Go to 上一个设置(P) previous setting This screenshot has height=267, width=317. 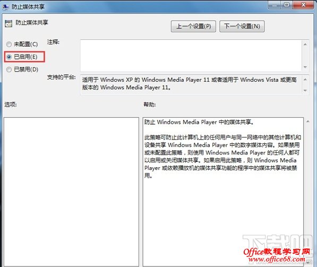193,27
